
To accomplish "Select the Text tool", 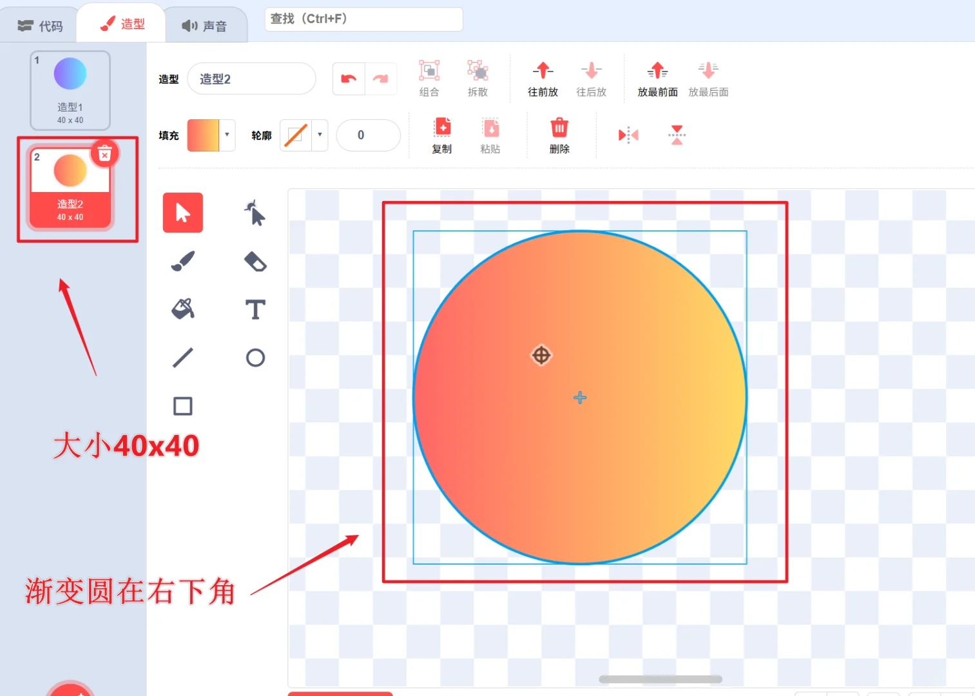I will 255,309.
